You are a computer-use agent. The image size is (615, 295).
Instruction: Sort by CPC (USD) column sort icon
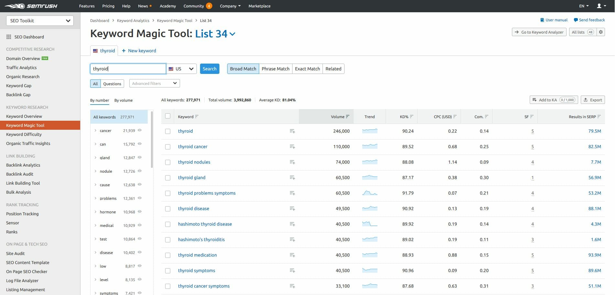(455, 117)
